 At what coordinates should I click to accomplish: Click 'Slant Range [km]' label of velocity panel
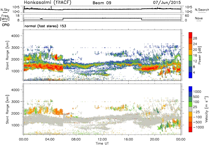(x=7, y=109)
